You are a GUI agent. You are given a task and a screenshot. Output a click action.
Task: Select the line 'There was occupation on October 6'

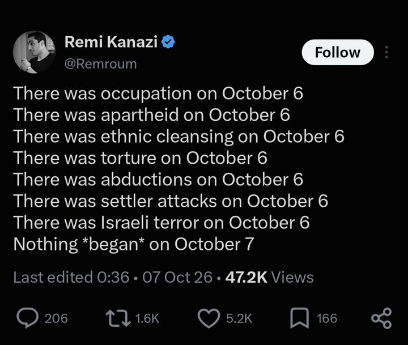coord(158,93)
